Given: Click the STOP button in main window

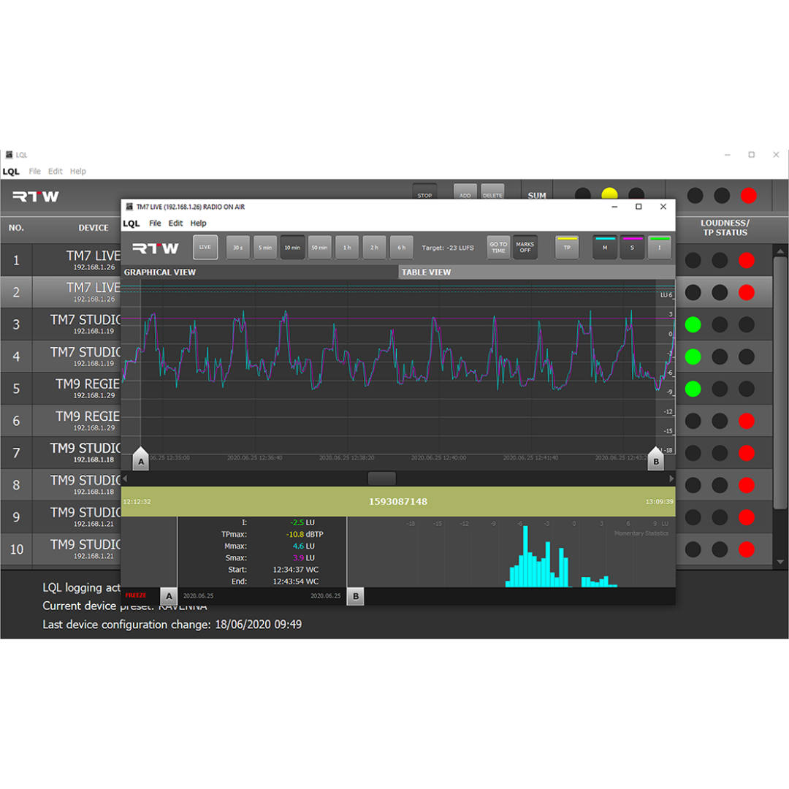Looking at the screenshot, I should point(424,193).
